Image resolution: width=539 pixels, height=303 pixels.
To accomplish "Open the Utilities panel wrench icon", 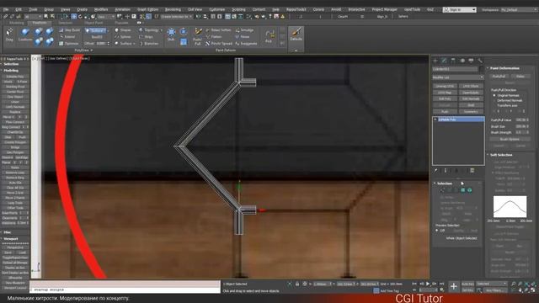I will pyautogui.click(x=480, y=61).
